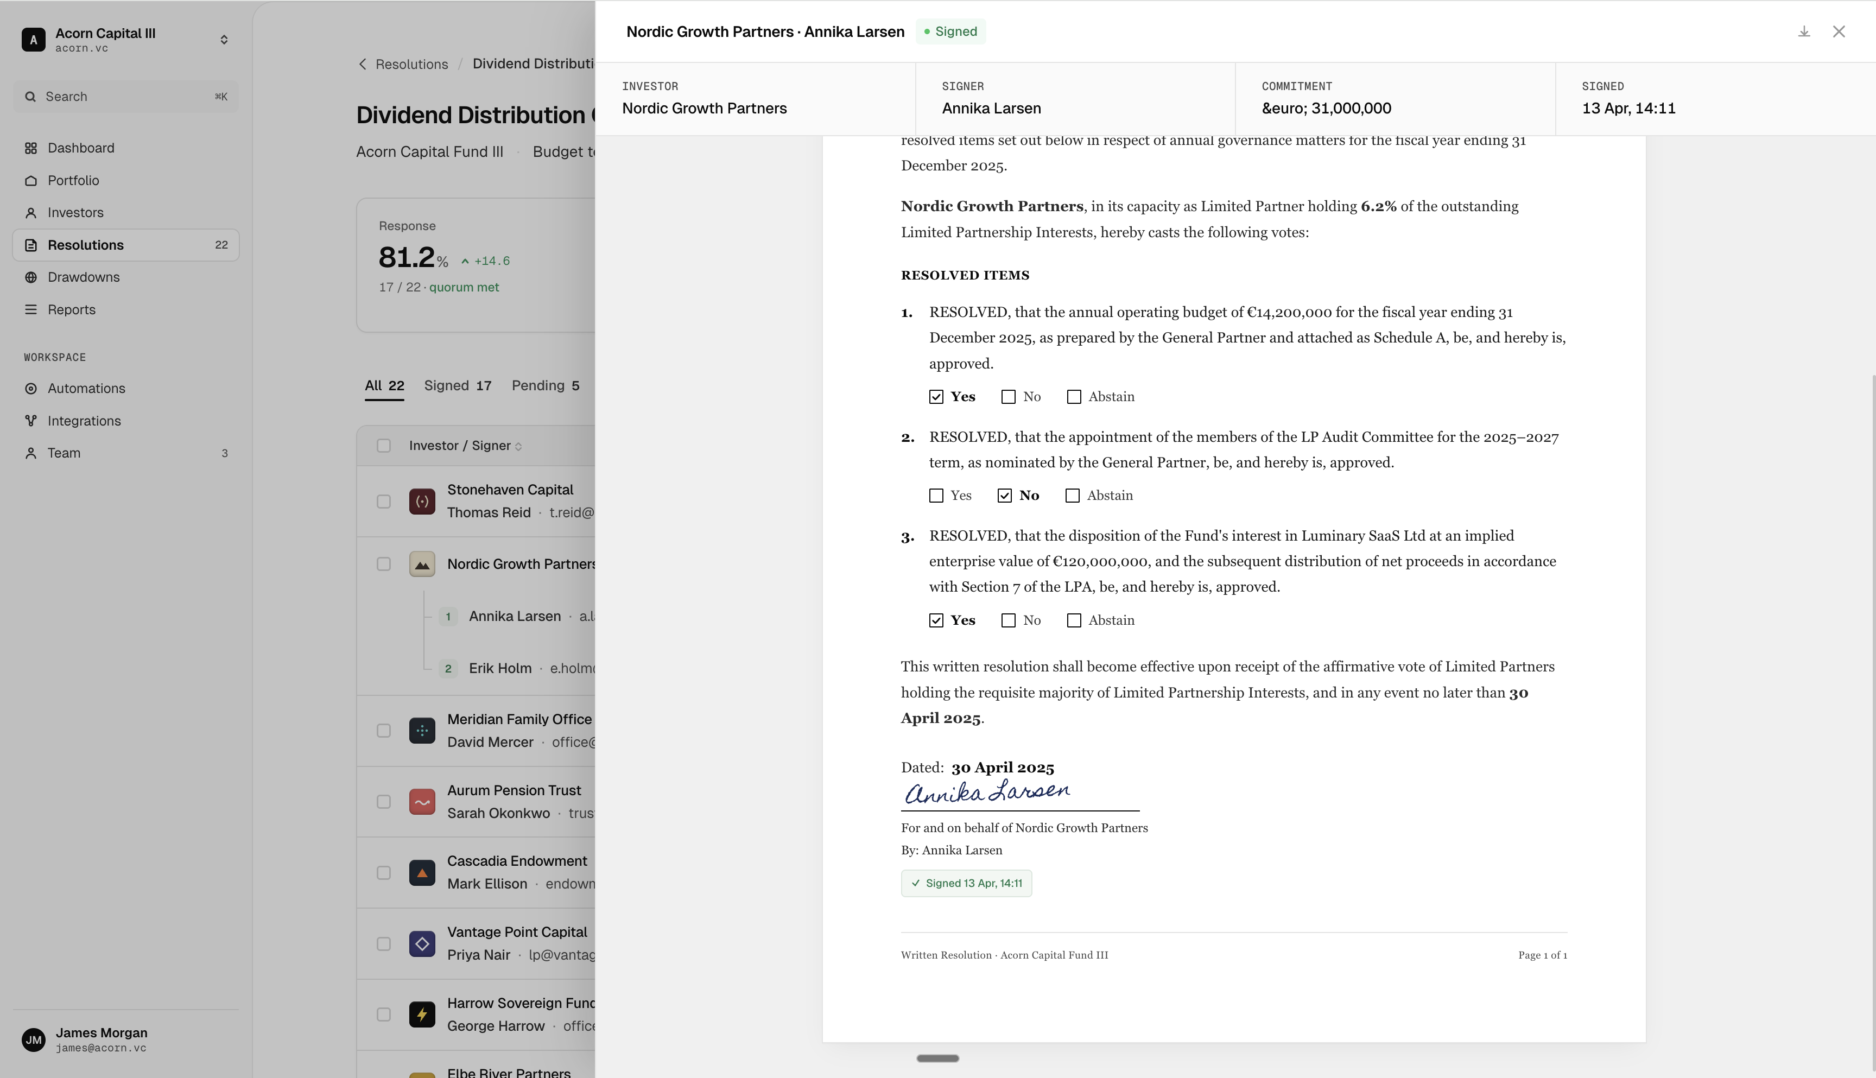Image resolution: width=1876 pixels, height=1078 pixels.
Task: Click the JM user avatar
Action: pyautogui.click(x=33, y=1039)
